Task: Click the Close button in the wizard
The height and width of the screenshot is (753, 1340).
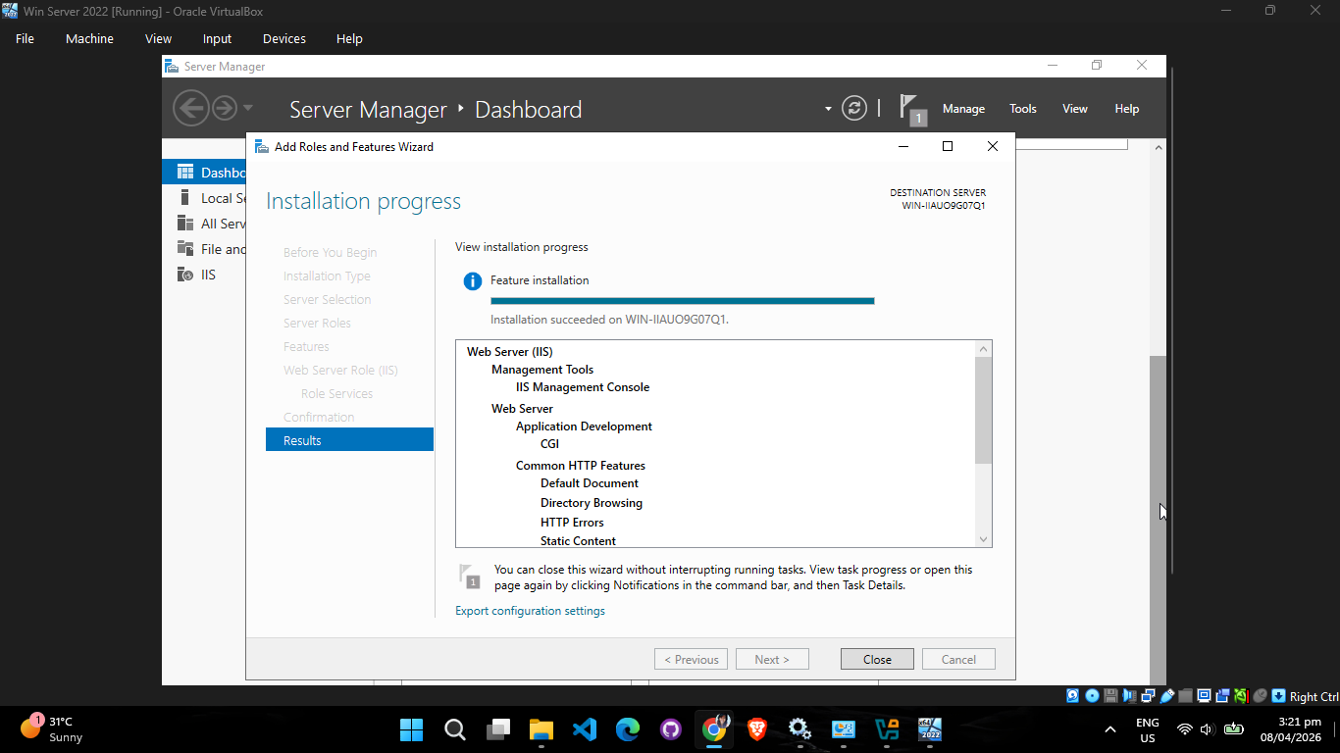Action: (877, 660)
